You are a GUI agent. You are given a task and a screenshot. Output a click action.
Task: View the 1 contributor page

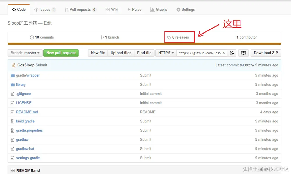pos(246,37)
